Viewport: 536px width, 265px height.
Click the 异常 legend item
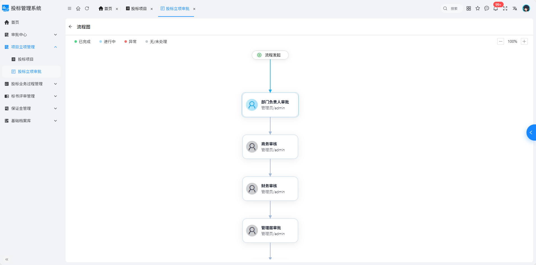(131, 42)
